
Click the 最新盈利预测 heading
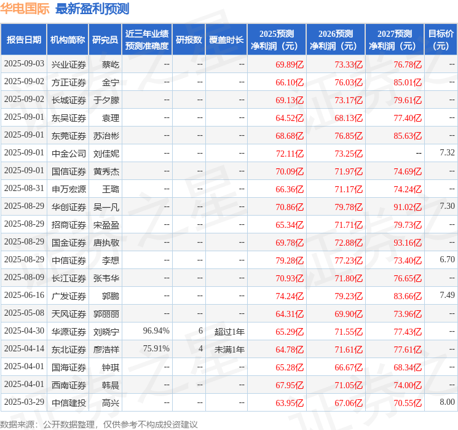(x=92, y=9)
